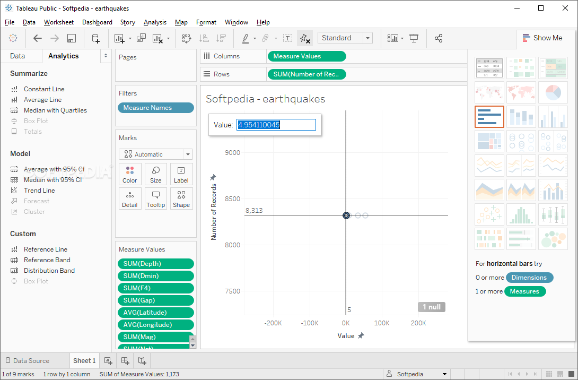The image size is (578, 380).
Task: Select the Sheet 1 tab
Action: (x=84, y=360)
